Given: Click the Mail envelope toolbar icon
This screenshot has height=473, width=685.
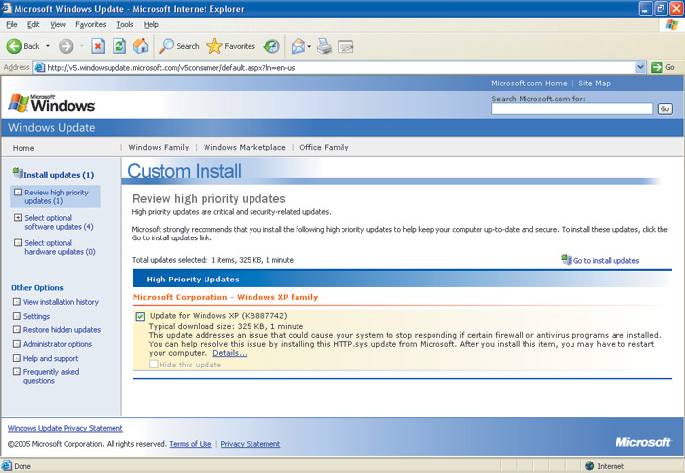Looking at the screenshot, I should (298, 46).
